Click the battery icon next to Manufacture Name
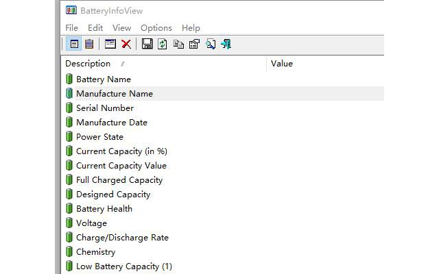The height and width of the screenshot is (274, 439). [x=69, y=93]
